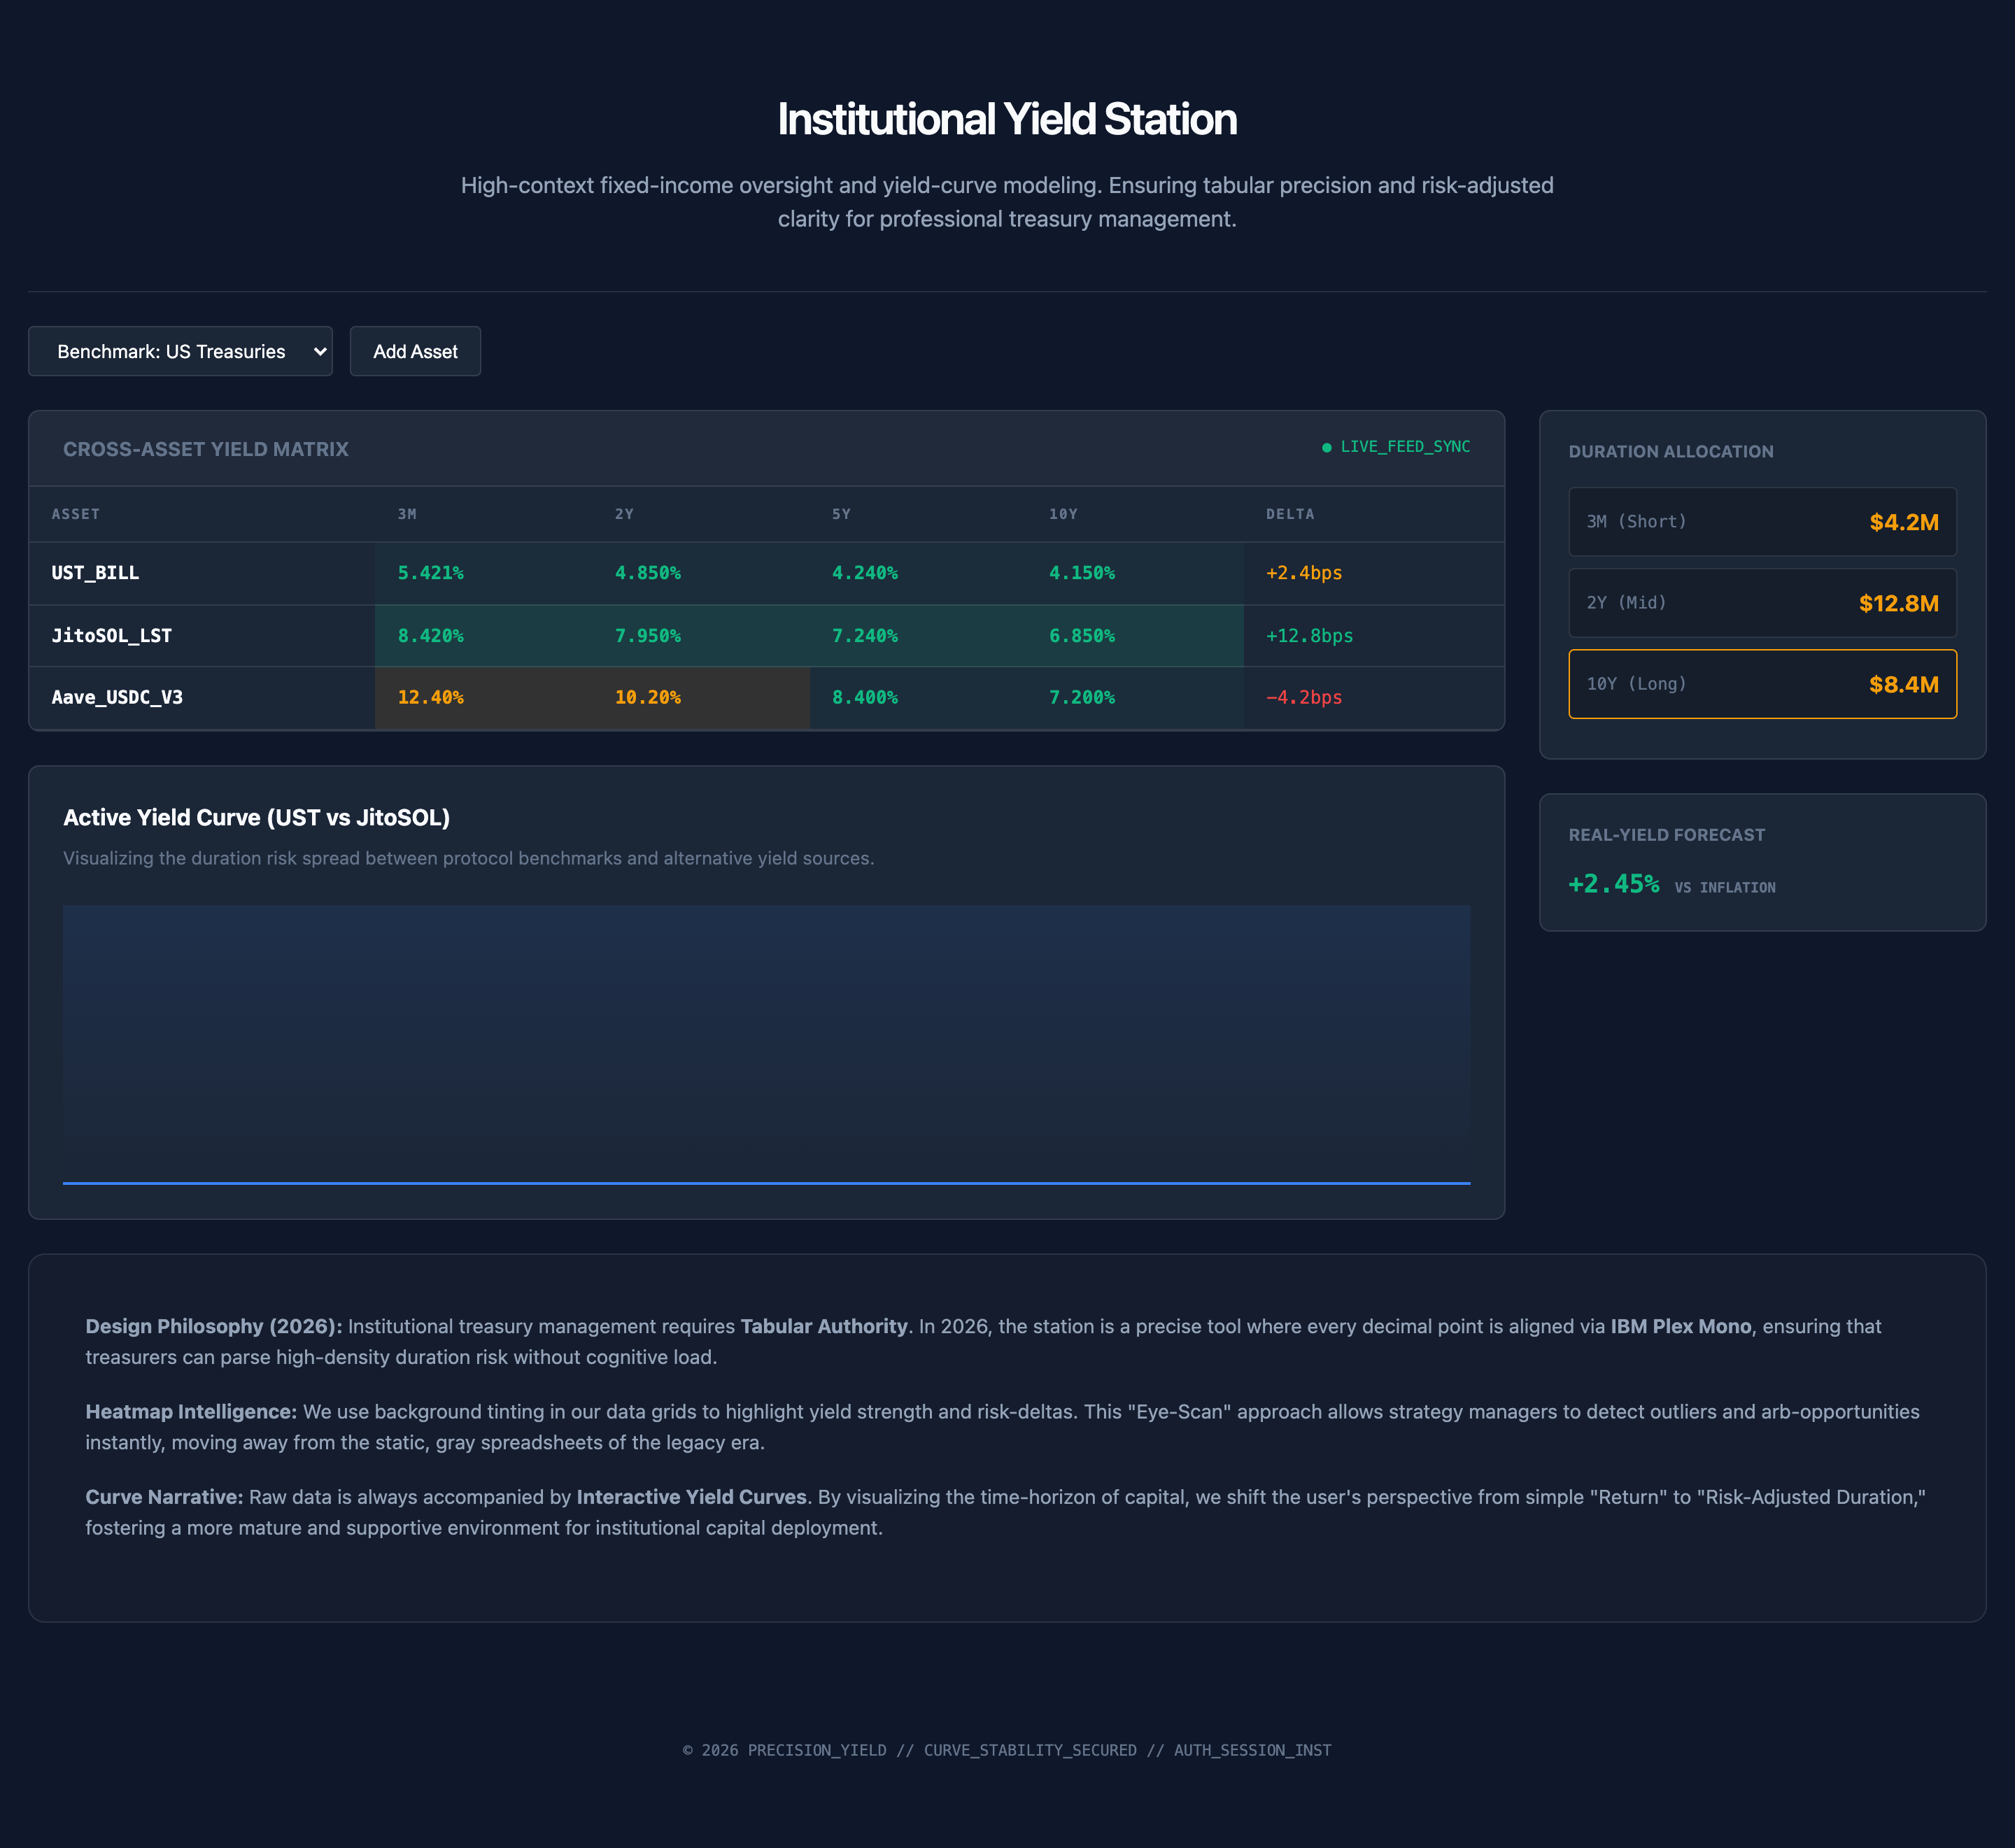Click the UST_BILL row asset name
The image size is (2015, 1848).
95,573
